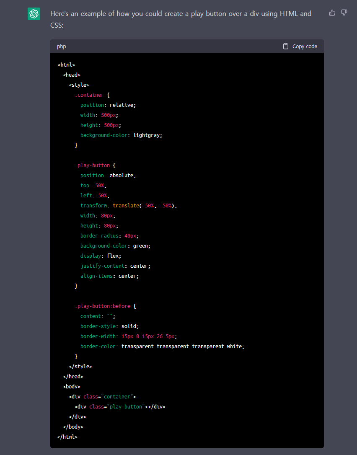Click the closing </style> tag line
Viewport: 357px width, 455px height.
pyautogui.click(x=80, y=367)
